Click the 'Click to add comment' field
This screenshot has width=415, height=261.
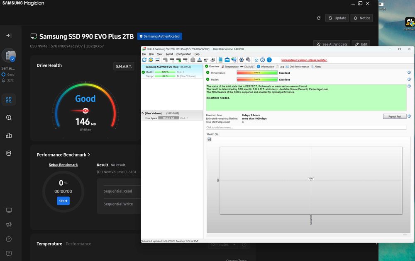pos(306,127)
